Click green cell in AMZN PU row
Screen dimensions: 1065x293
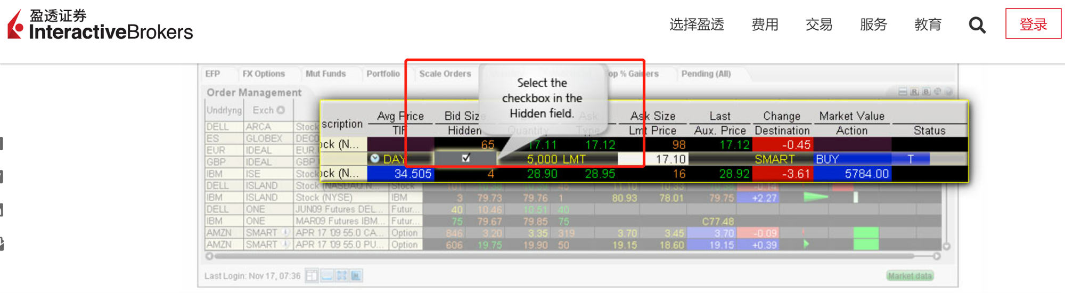coord(866,244)
